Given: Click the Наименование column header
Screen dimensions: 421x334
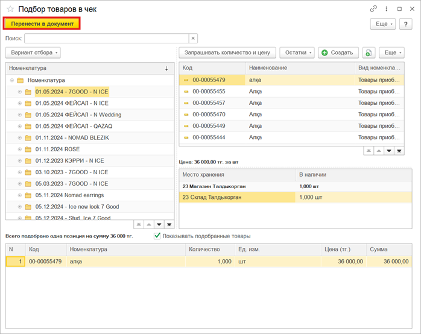Looking at the screenshot, I should click(300, 68).
